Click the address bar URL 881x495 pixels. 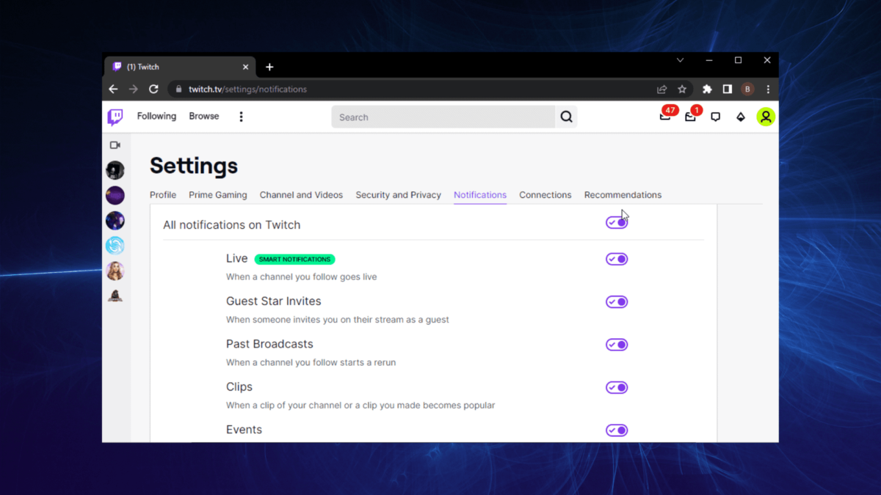pyautogui.click(x=247, y=89)
